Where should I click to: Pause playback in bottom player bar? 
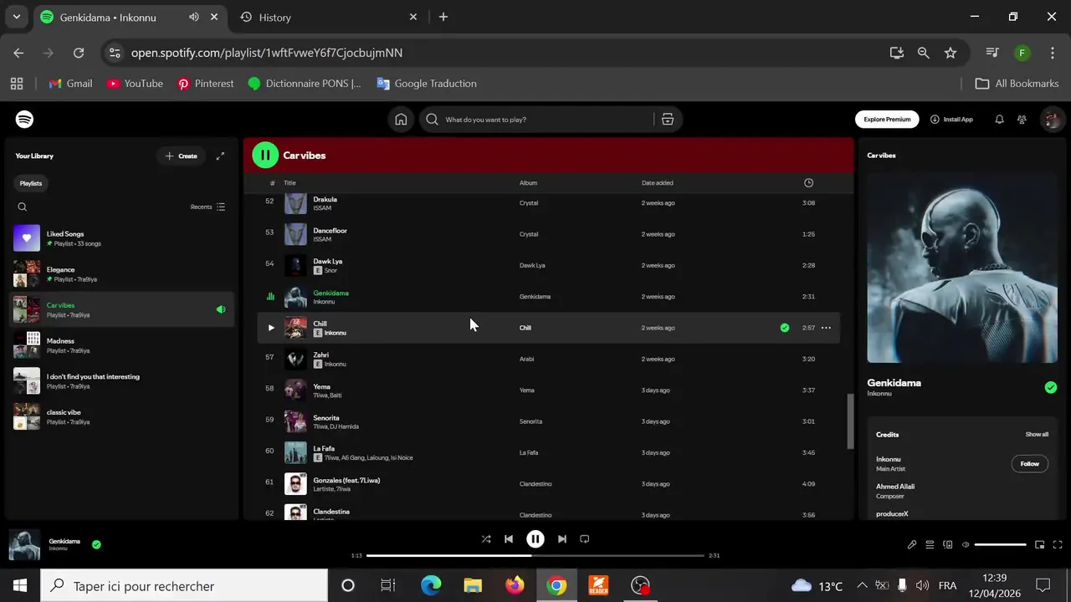coord(535,539)
